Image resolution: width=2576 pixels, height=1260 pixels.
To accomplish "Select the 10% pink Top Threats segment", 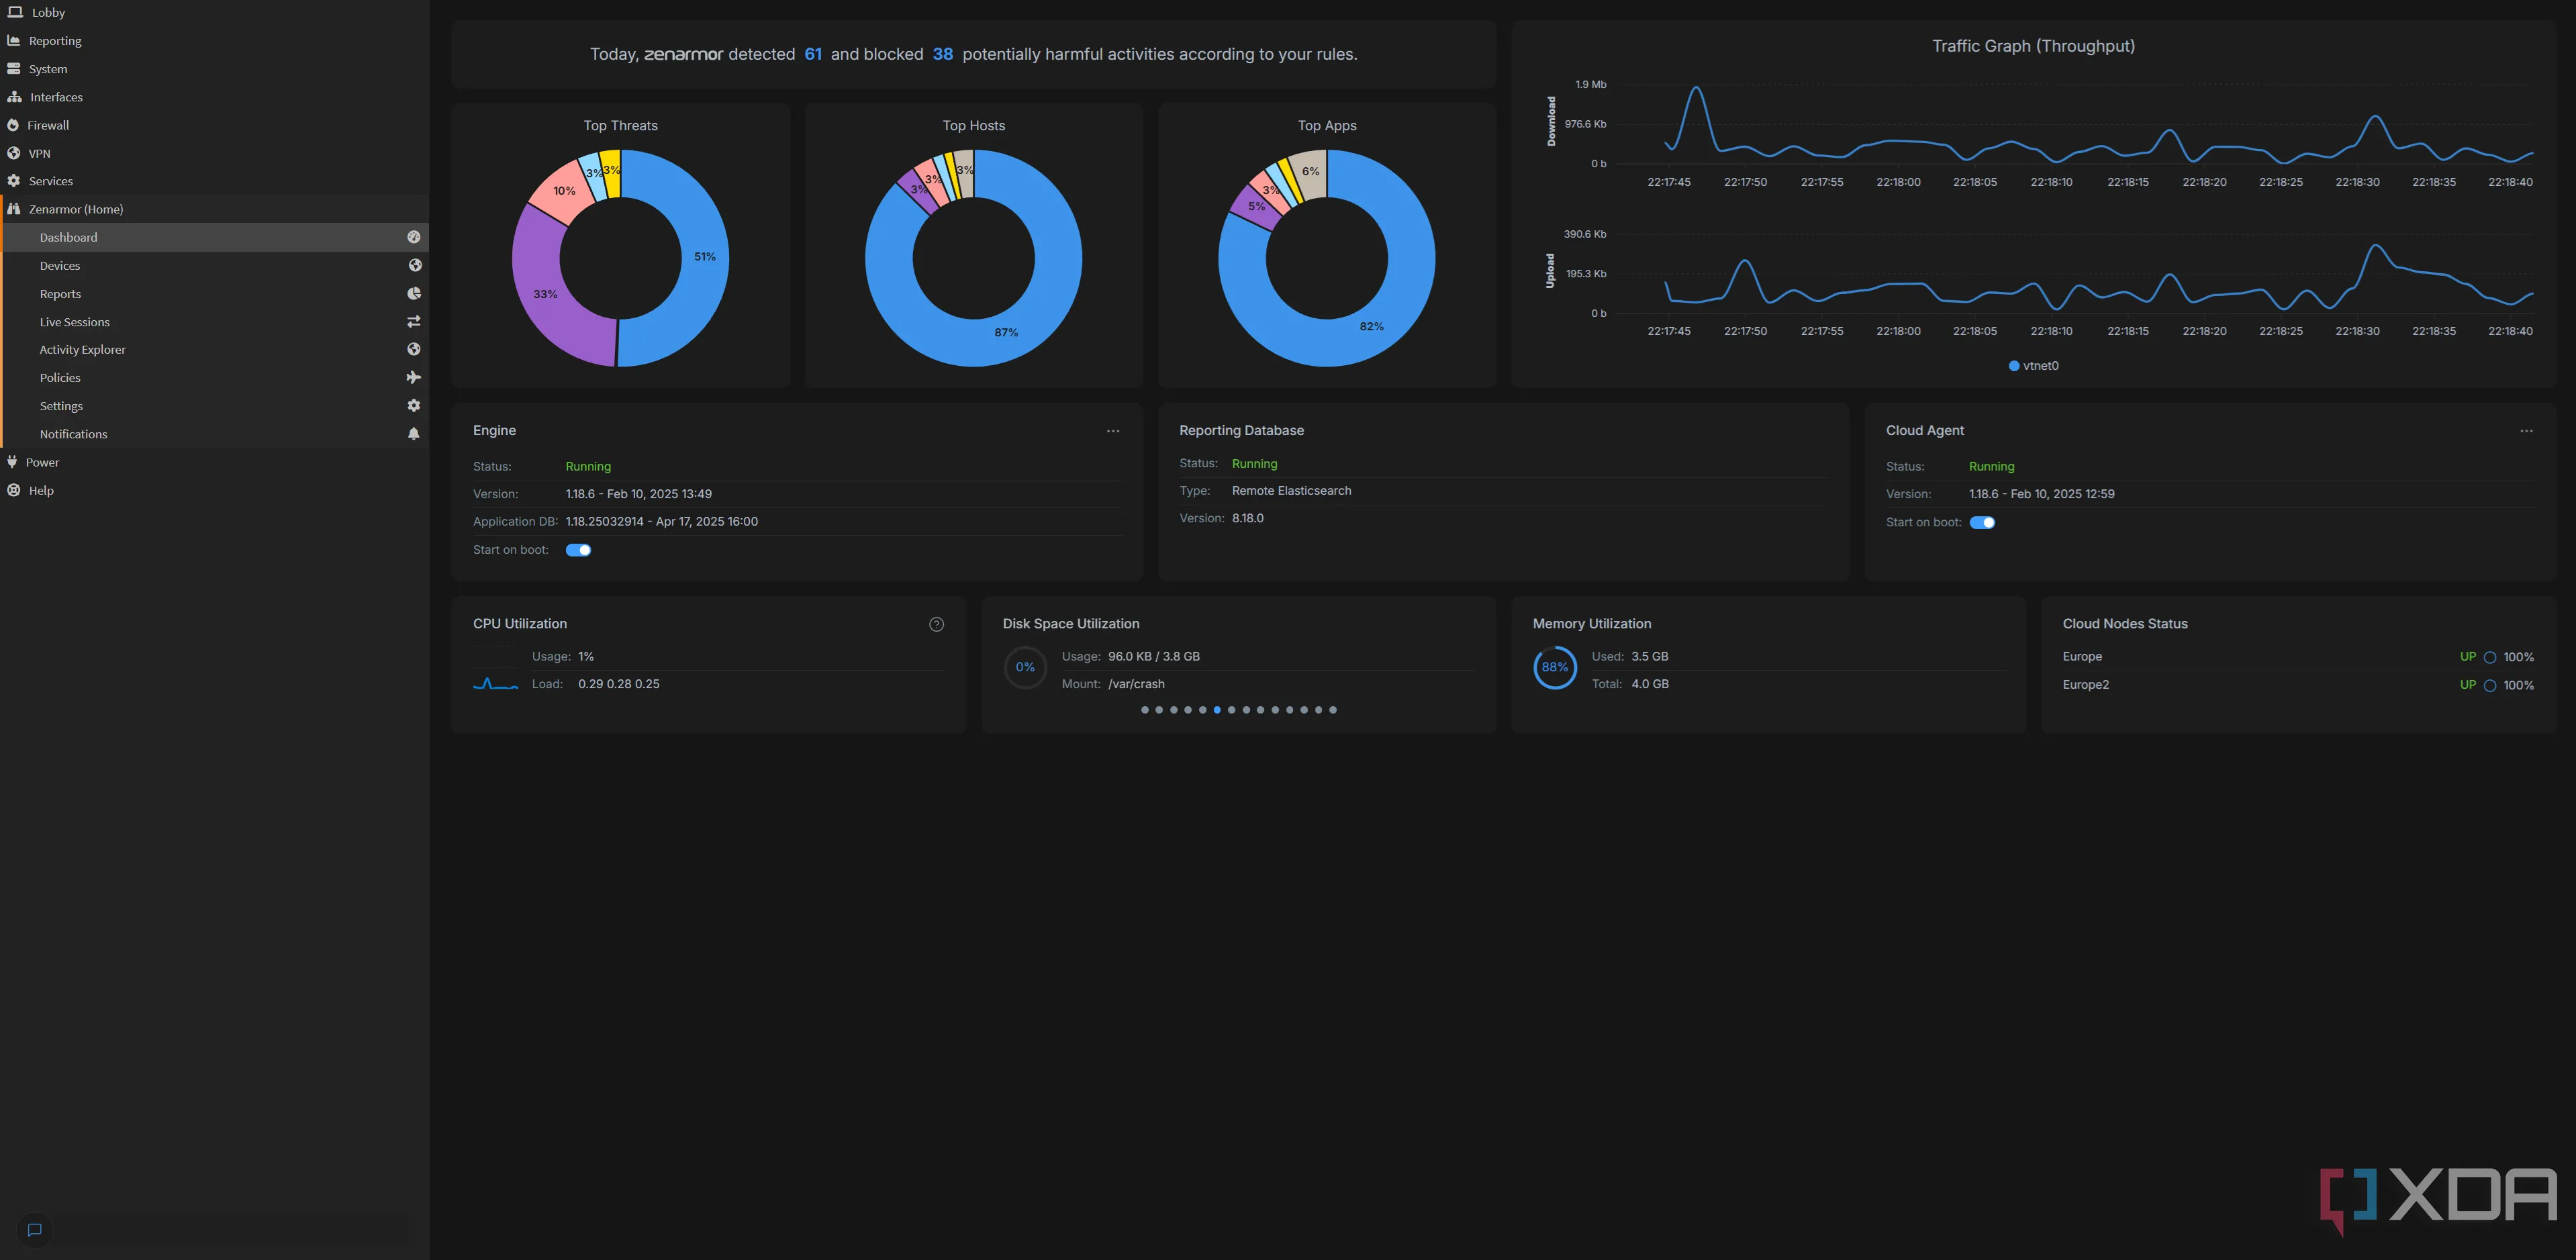I will coord(563,191).
